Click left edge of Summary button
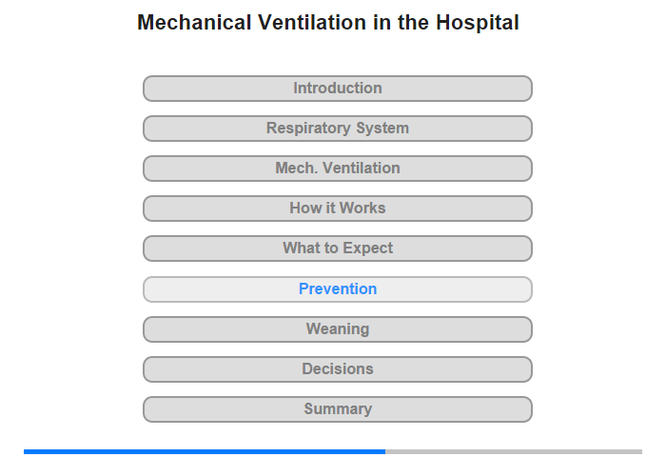 pos(147,409)
